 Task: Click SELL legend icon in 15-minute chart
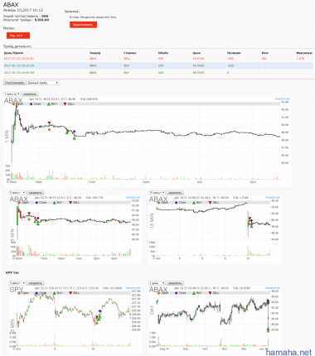[210, 203]
